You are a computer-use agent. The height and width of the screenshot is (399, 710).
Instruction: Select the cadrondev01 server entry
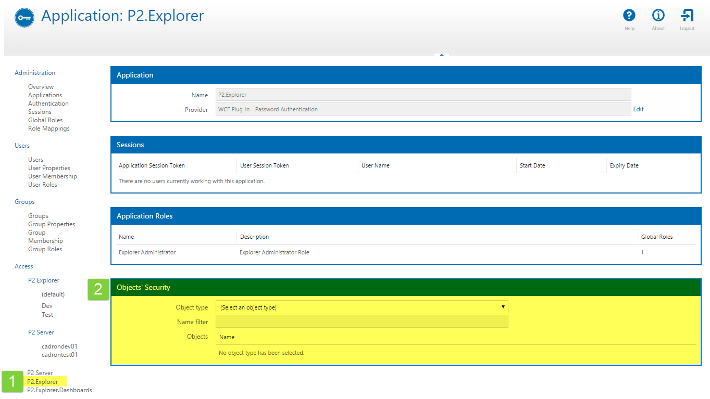point(59,346)
